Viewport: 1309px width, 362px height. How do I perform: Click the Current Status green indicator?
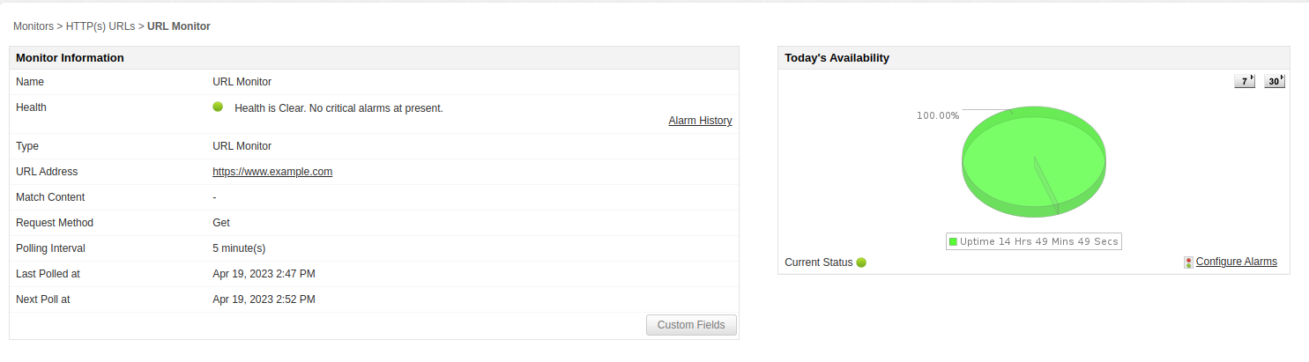(861, 262)
